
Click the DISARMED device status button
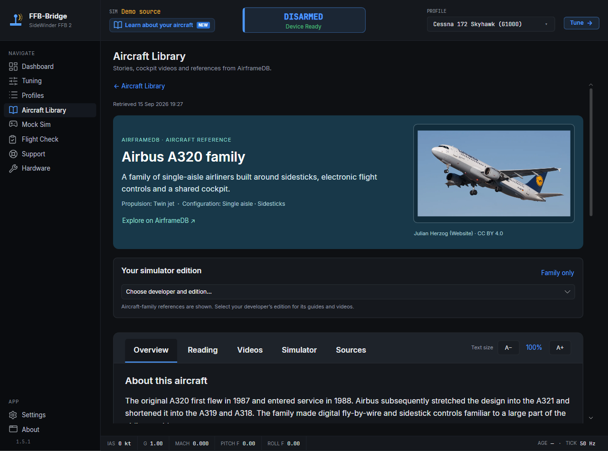pos(304,20)
